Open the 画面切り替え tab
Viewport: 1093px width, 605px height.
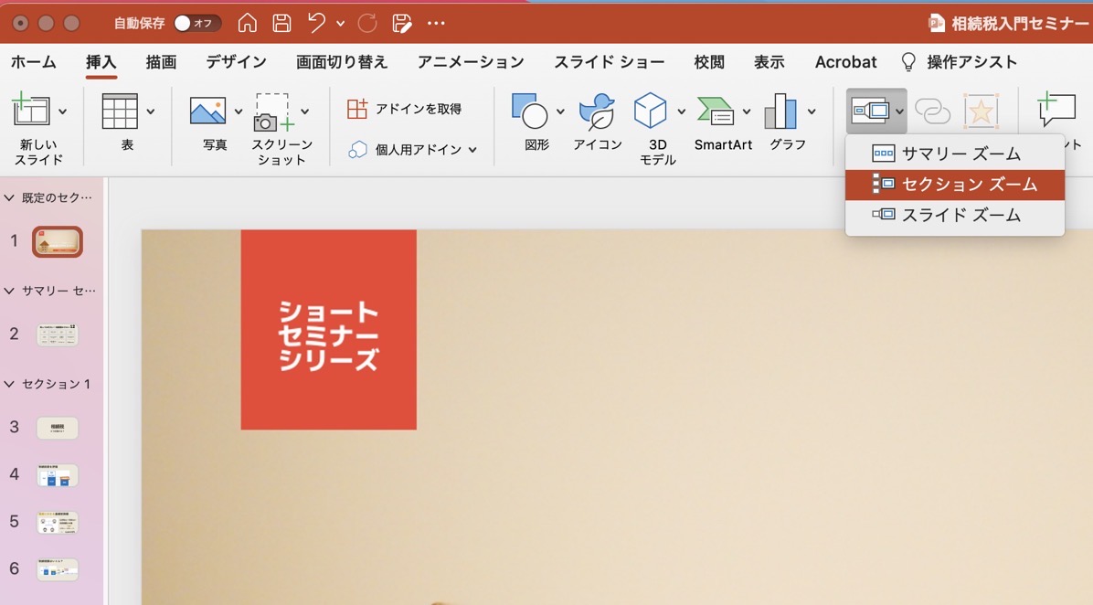(342, 62)
